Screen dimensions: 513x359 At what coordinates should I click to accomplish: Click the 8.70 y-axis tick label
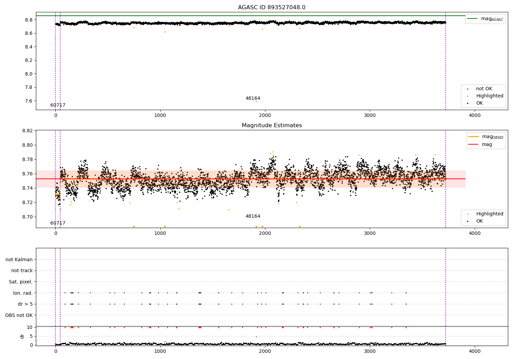(28, 217)
